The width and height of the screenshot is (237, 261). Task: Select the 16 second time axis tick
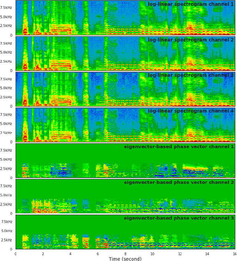pyautogui.click(x=234, y=254)
